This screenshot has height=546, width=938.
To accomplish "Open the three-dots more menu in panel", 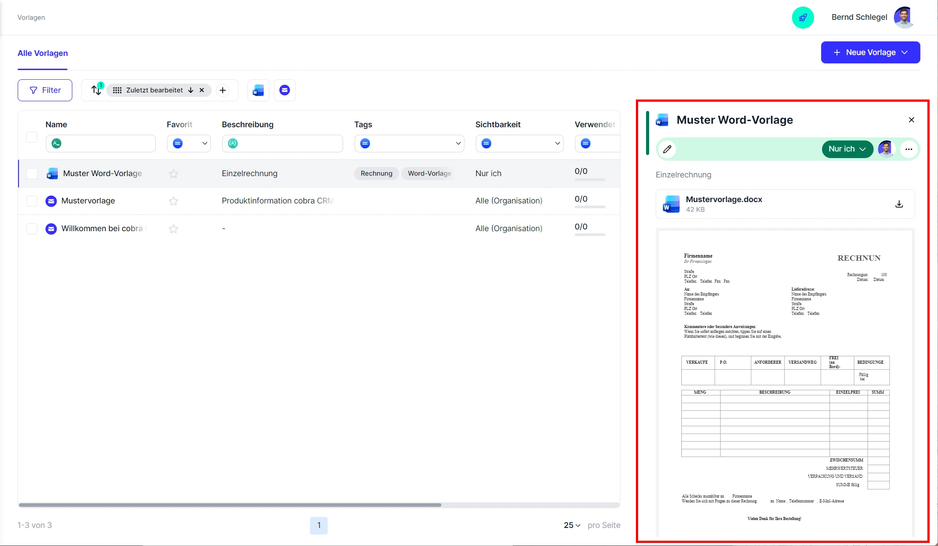I will click(909, 149).
